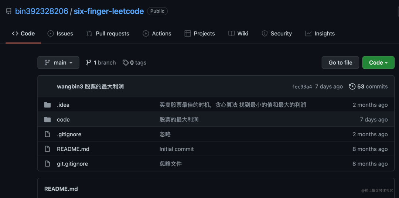Click 8 months ago timestamp on README.md row
This screenshot has height=198, width=399.
pos(370,149)
